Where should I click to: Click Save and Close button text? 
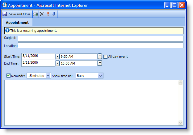pyautogui.click(x=19, y=14)
